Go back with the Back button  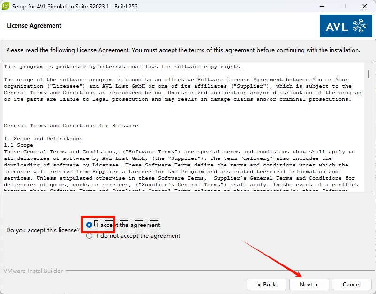click(x=266, y=284)
